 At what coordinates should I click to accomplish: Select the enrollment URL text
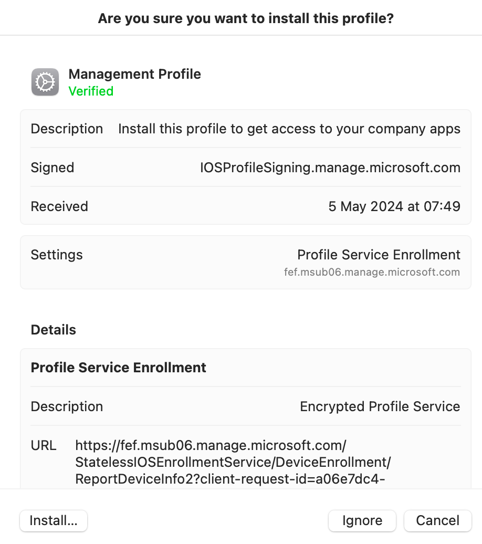(233, 462)
